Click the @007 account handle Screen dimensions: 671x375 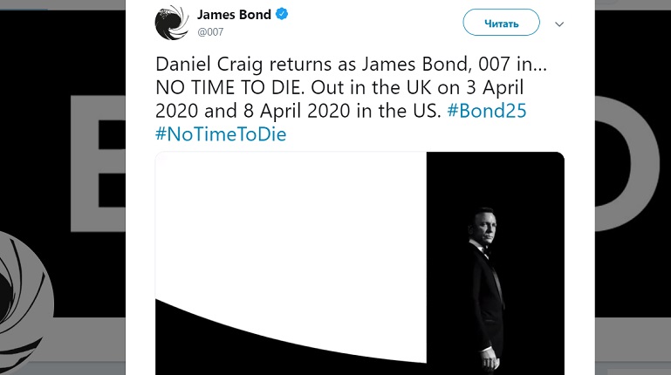(209, 32)
